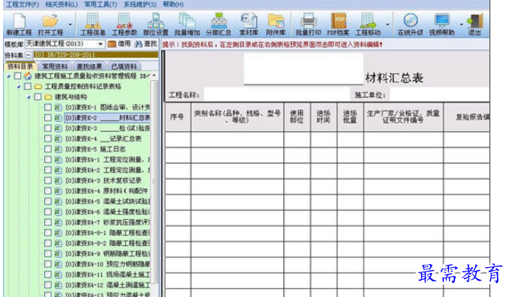Click the 工程移动 toolbar icon
Viewport: 509px width, 297px height.
click(x=368, y=25)
